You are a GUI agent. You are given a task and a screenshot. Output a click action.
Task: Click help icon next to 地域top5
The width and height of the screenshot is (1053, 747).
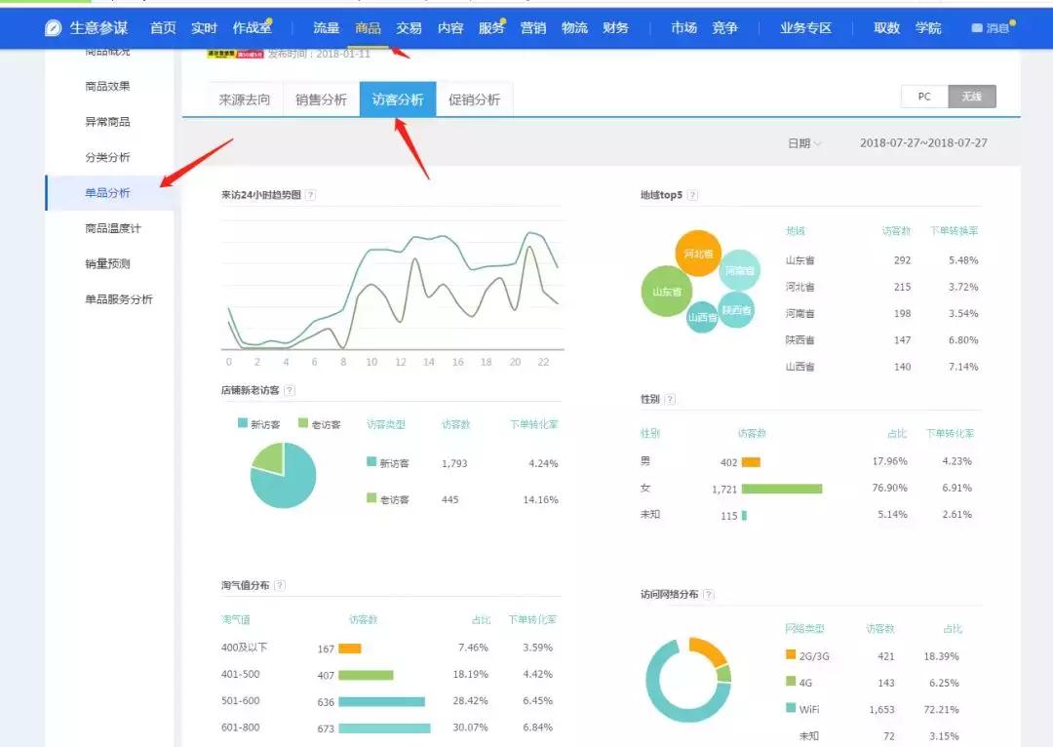692,195
